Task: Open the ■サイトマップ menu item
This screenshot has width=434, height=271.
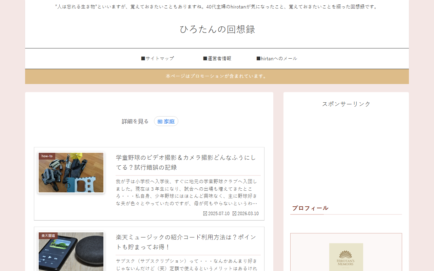Action: (x=158, y=59)
